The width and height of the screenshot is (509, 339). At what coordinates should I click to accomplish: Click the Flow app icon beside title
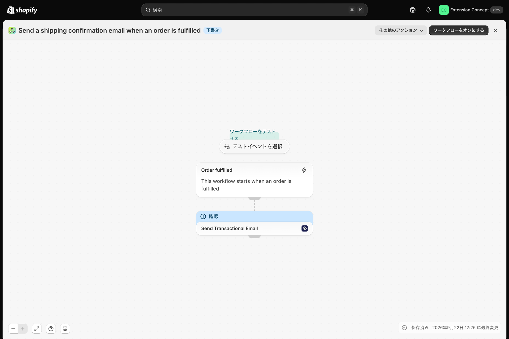12,30
